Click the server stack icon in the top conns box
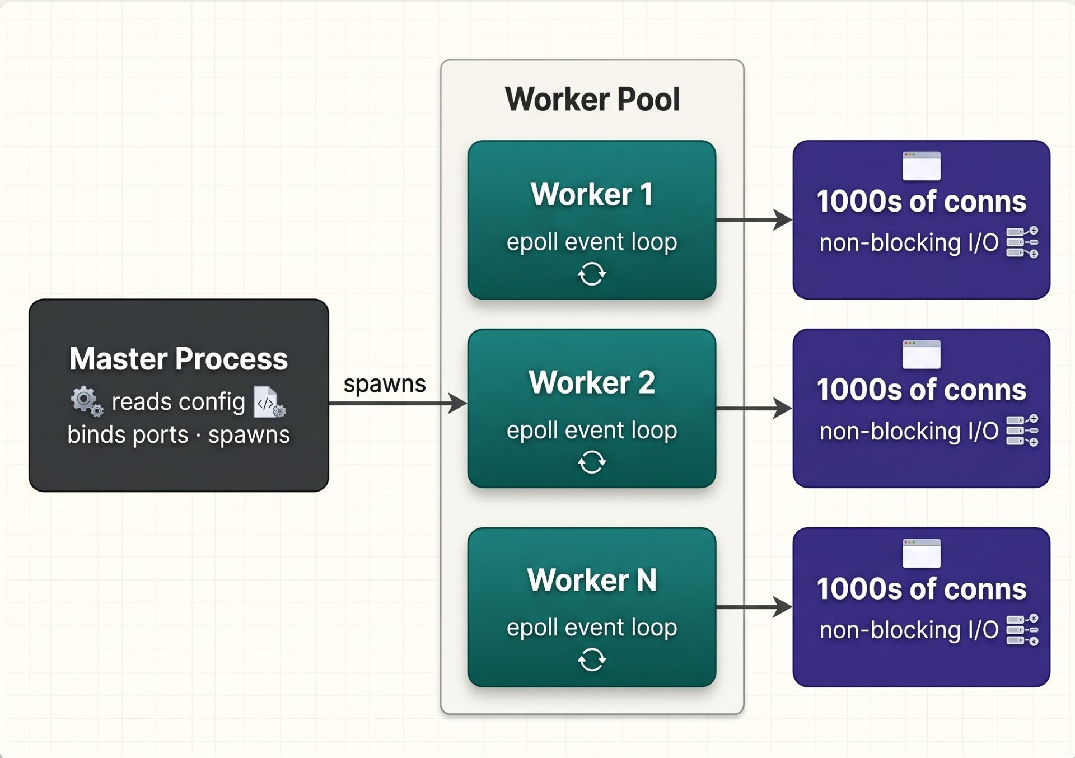This screenshot has width=1075, height=758. point(1022,242)
